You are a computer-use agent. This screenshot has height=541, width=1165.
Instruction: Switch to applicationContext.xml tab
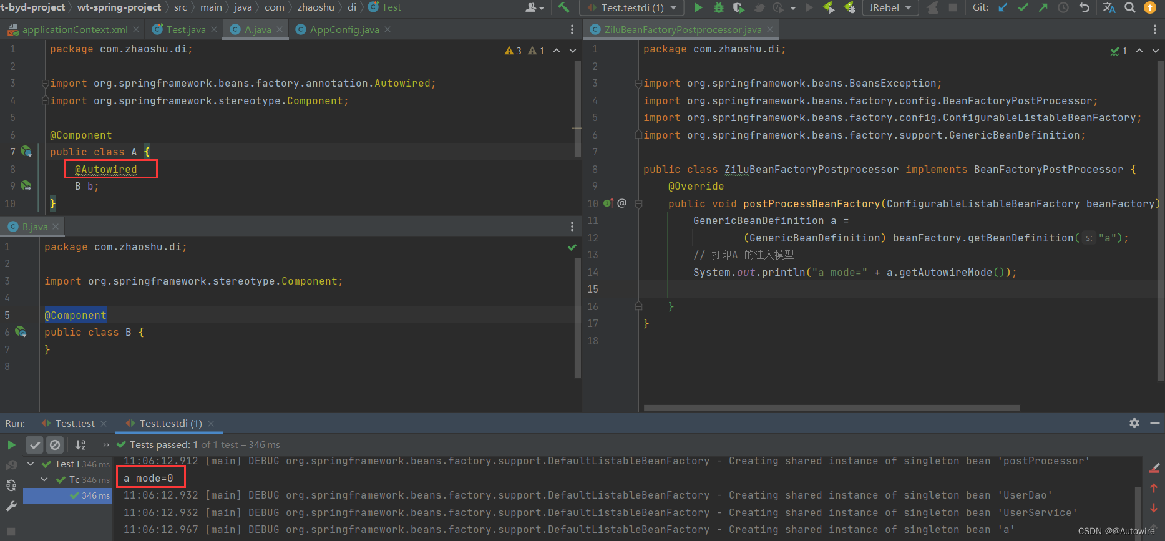coord(75,29)
